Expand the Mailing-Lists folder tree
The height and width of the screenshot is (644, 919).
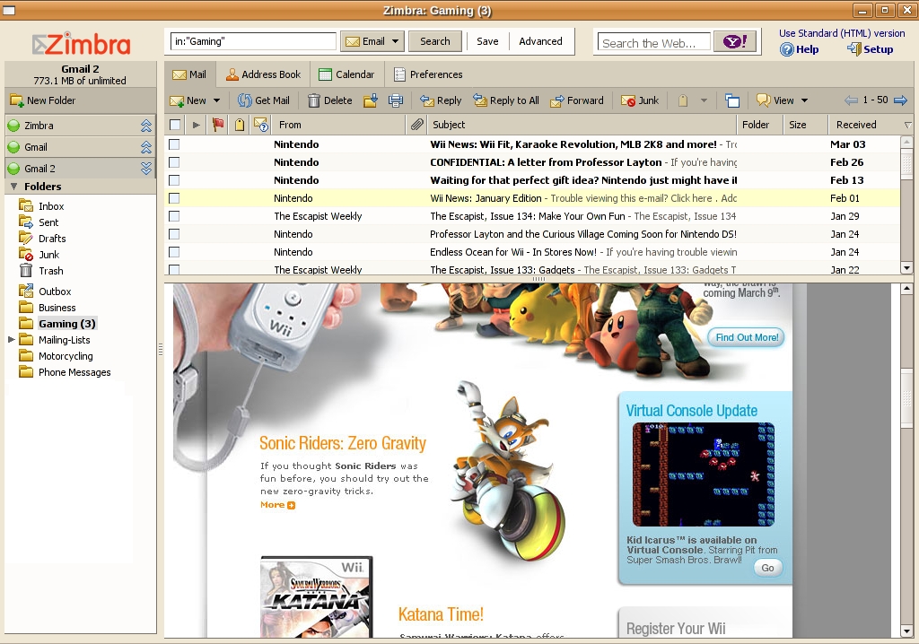[12, 340]
